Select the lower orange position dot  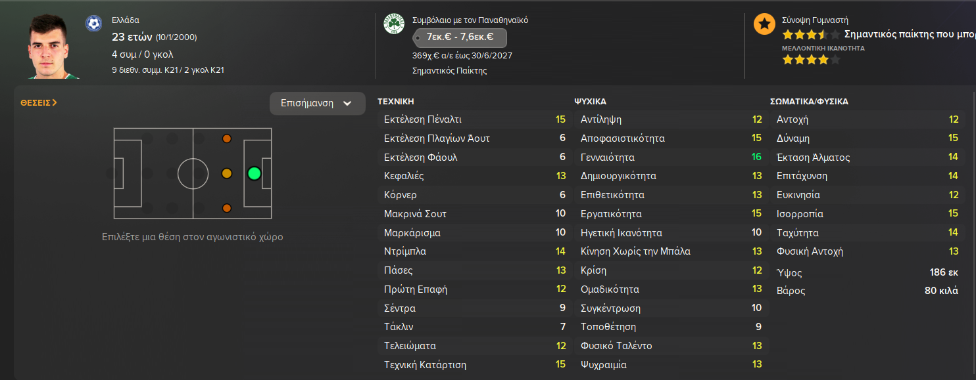[227, 208]
